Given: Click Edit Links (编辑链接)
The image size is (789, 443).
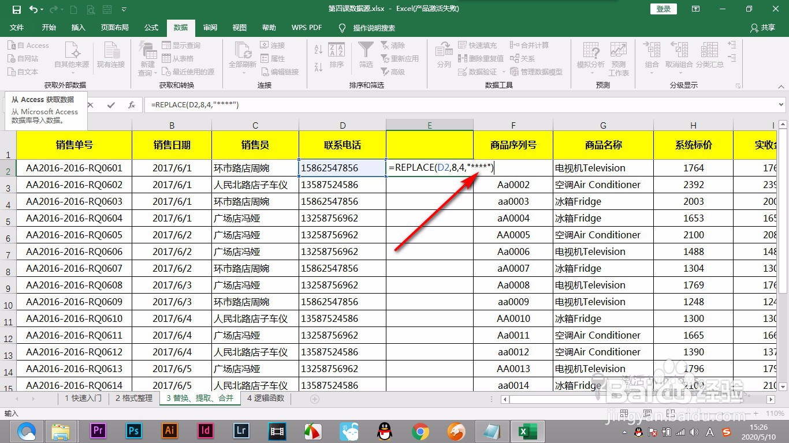Looking at the screenshot, I should click(x=280, y=72).
